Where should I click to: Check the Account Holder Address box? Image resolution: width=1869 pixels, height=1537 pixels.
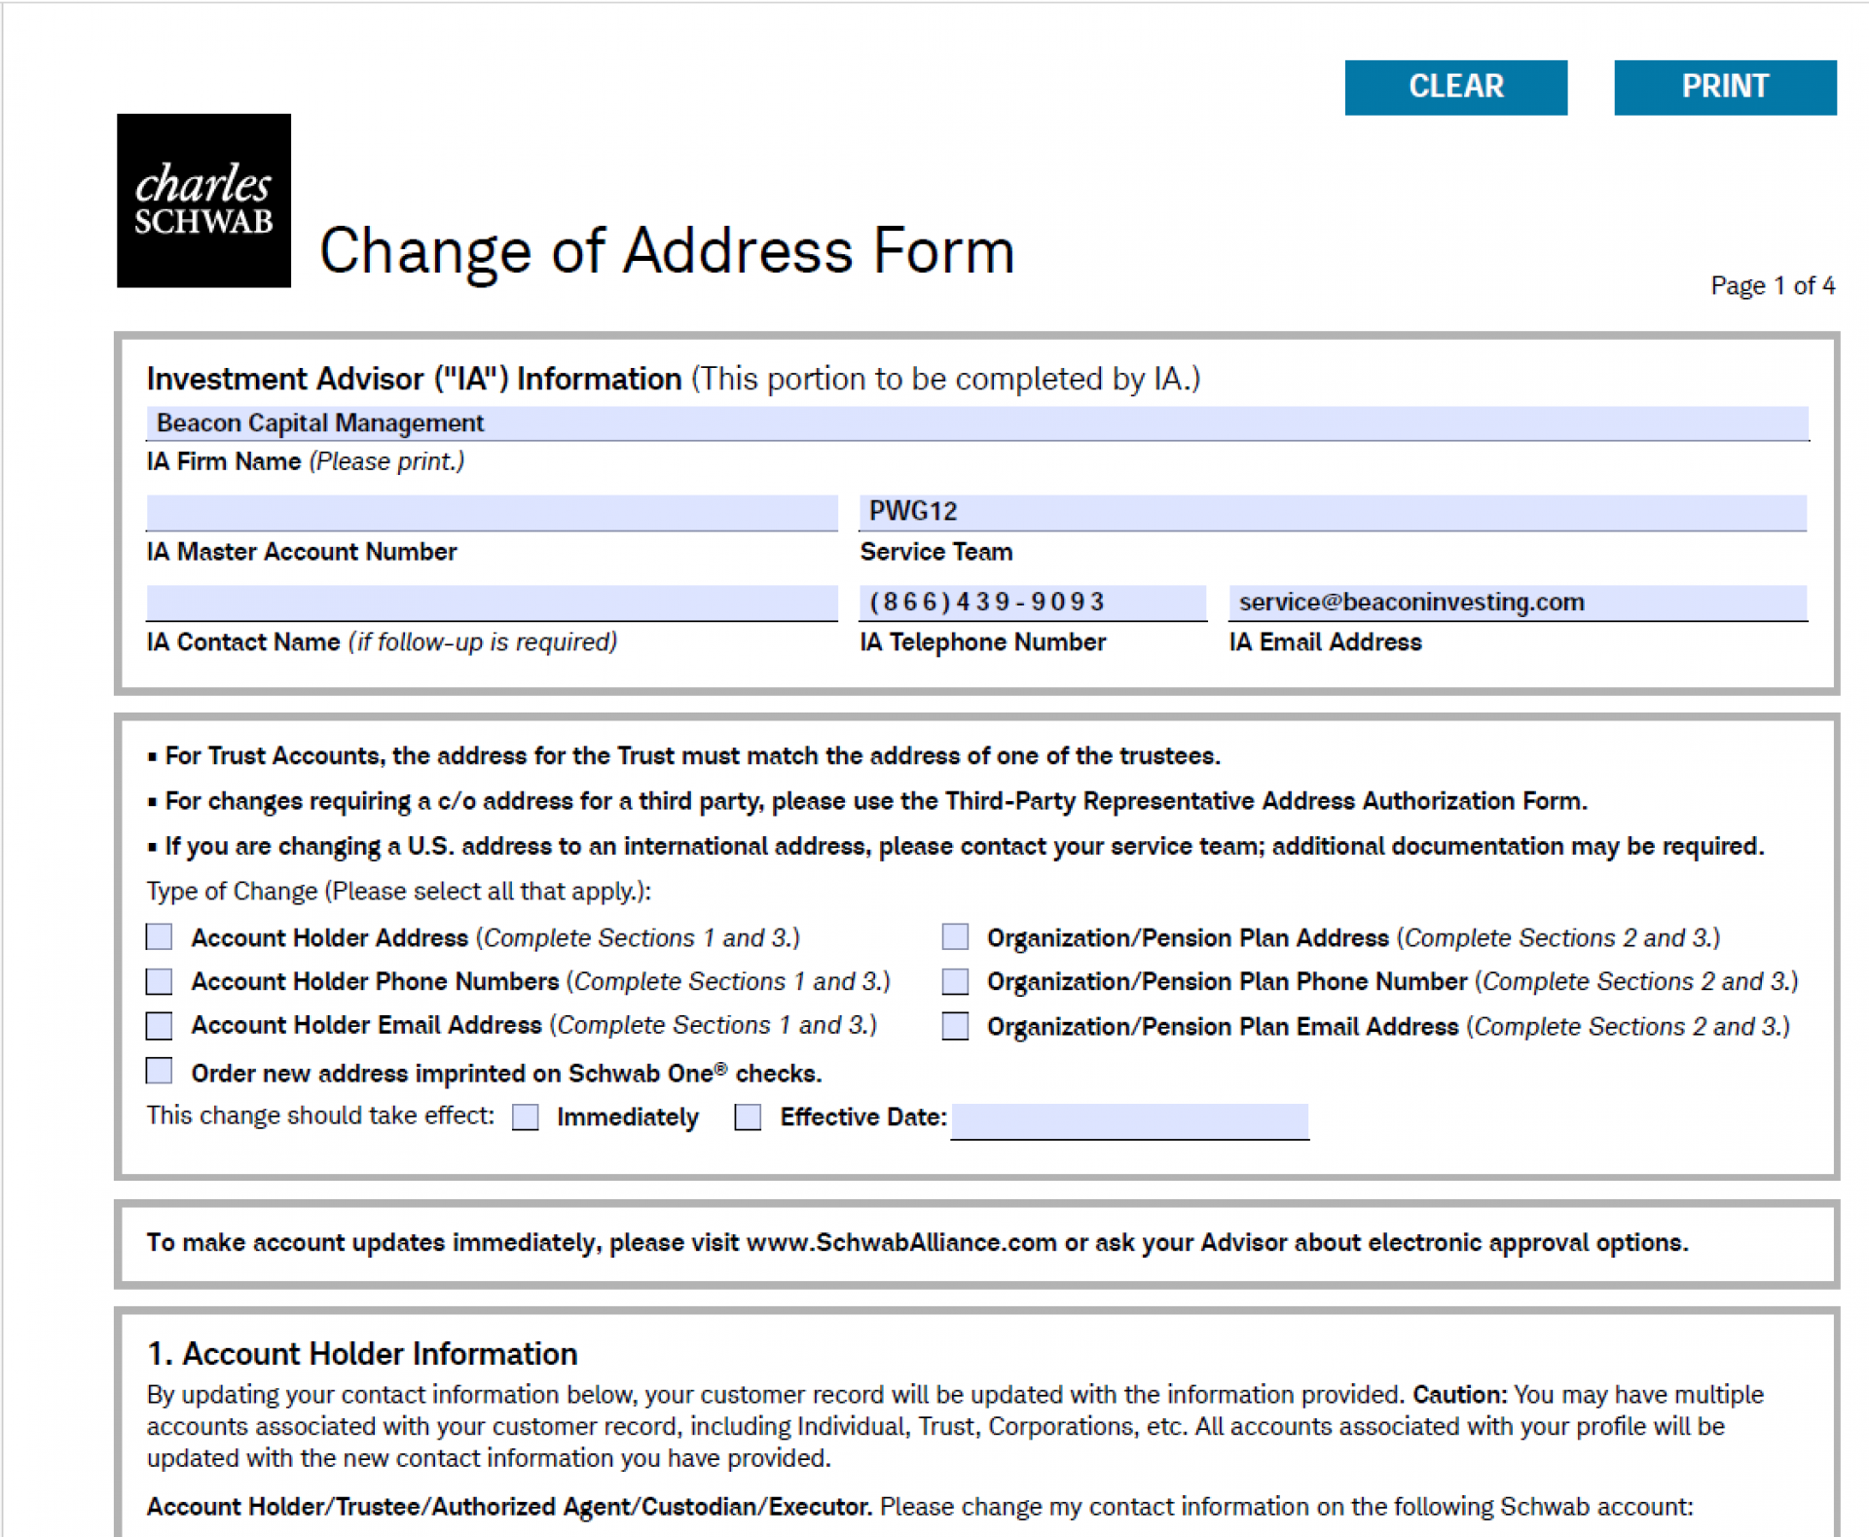click(x=160, y=936)
